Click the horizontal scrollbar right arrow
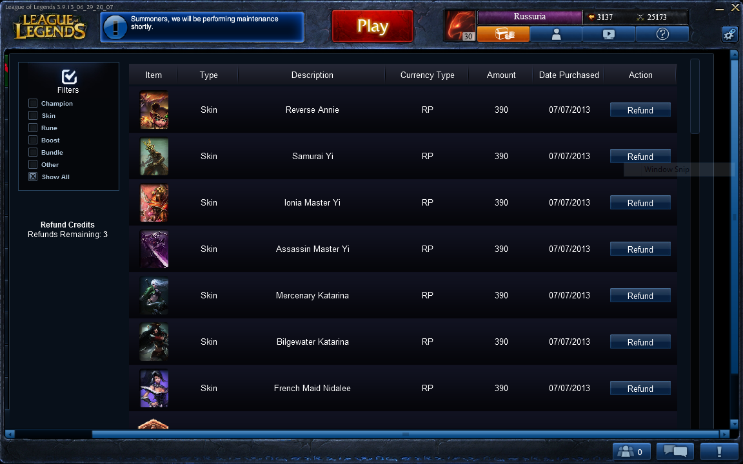 coord(724,434)
